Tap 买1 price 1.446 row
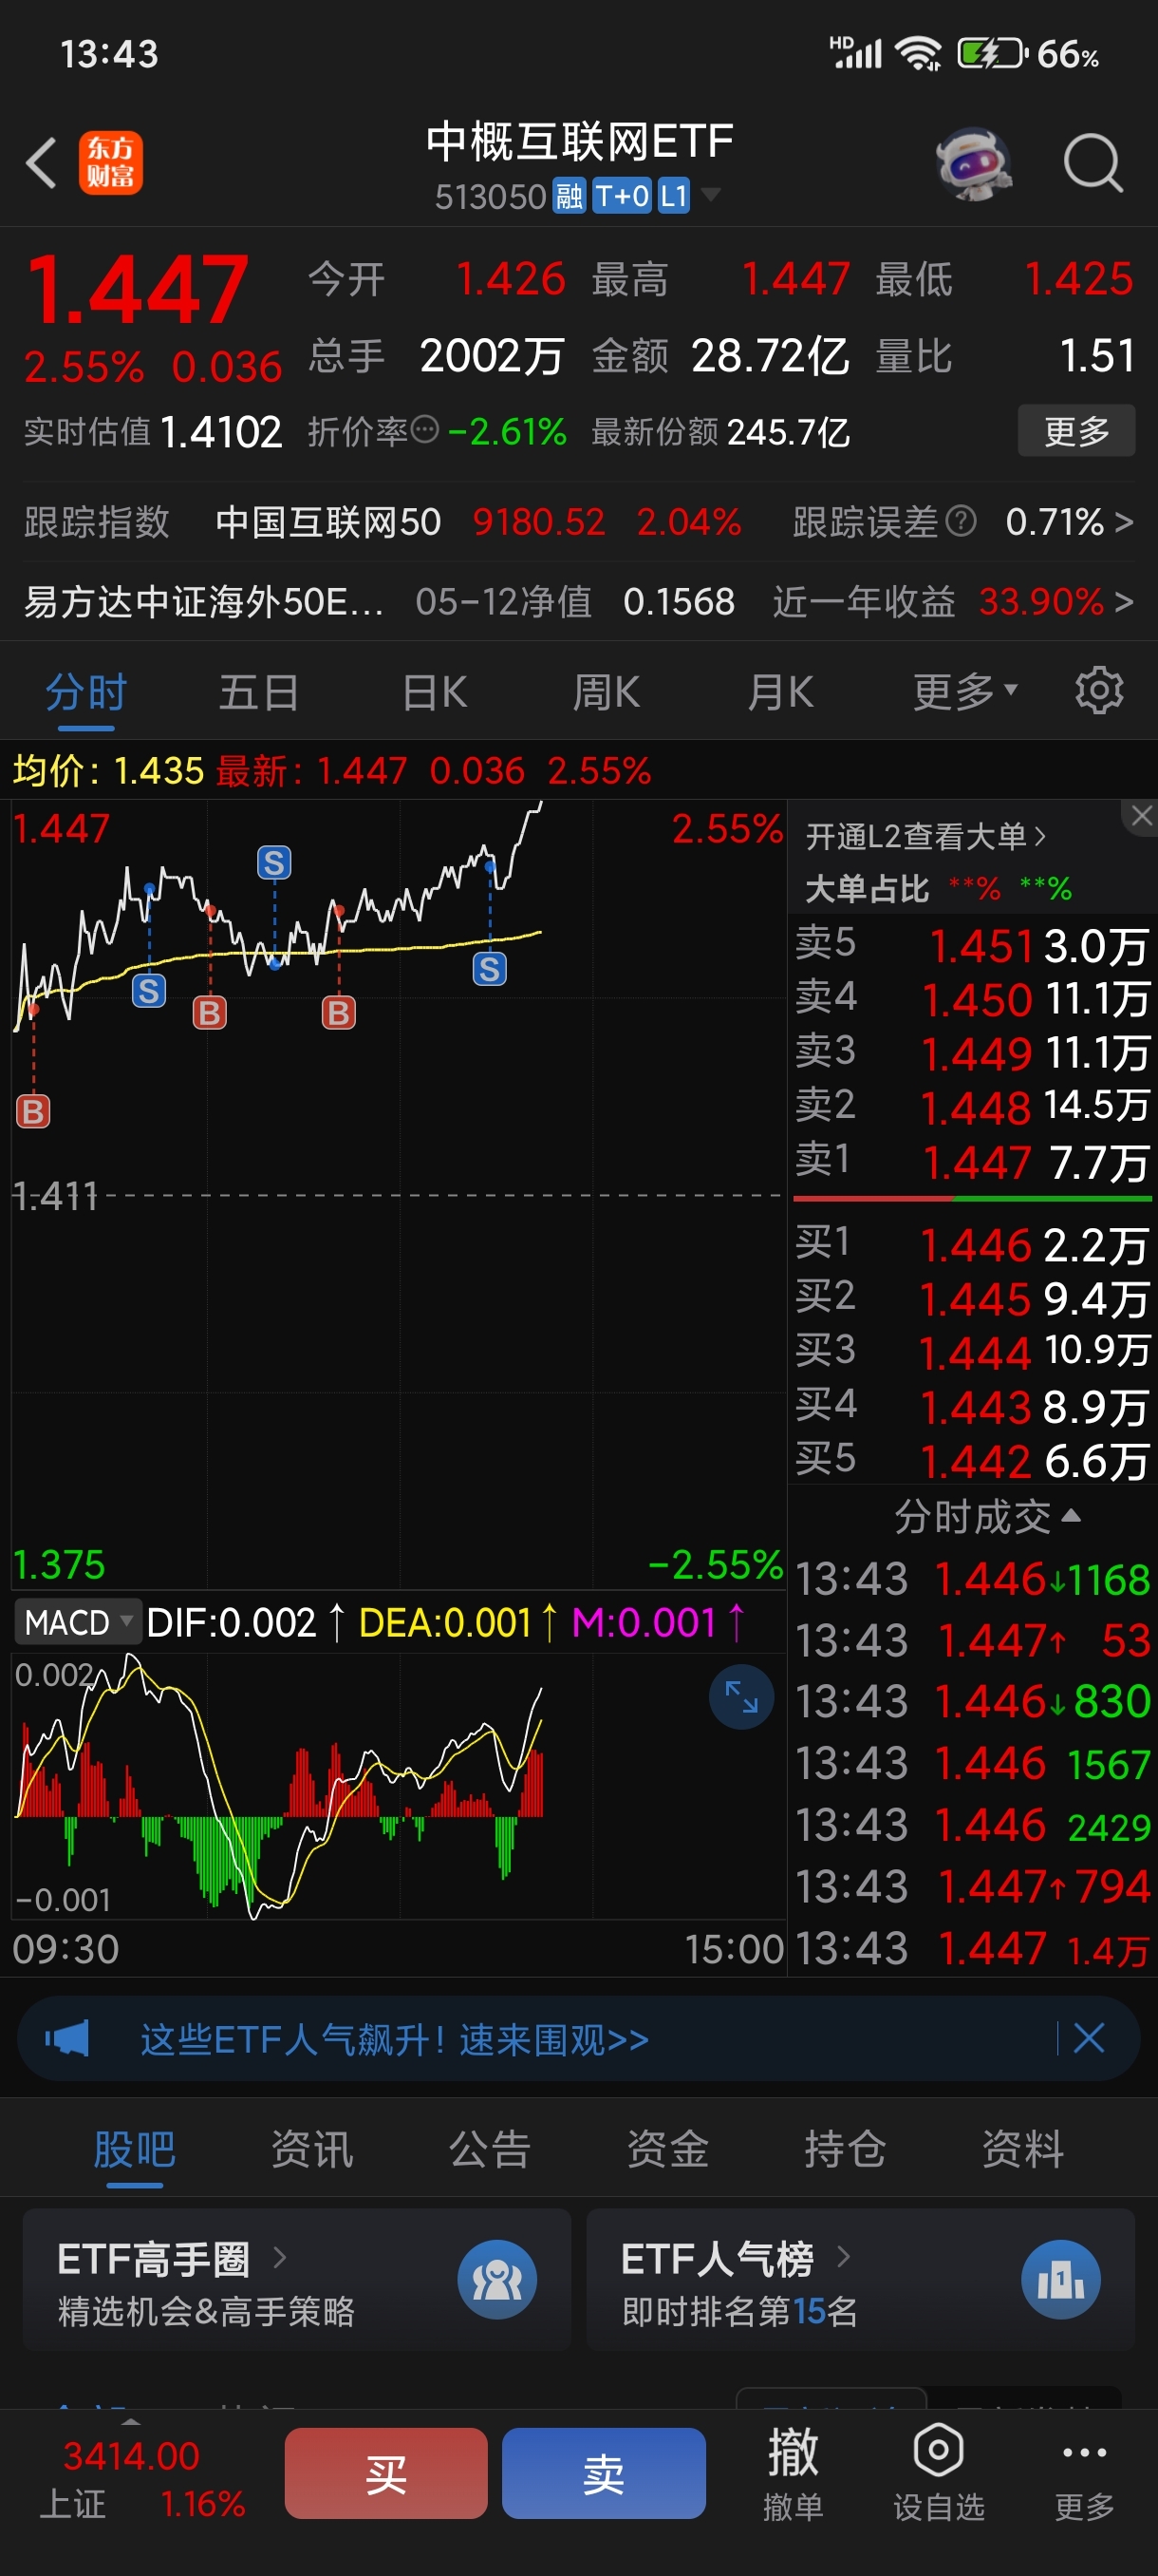1158x2576 pixels. (973, 1244)
